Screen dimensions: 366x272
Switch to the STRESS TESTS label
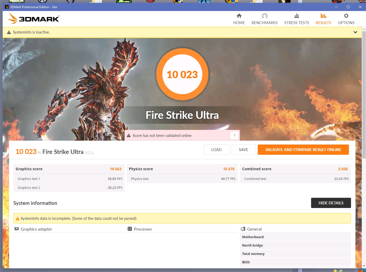coord(297,23)
